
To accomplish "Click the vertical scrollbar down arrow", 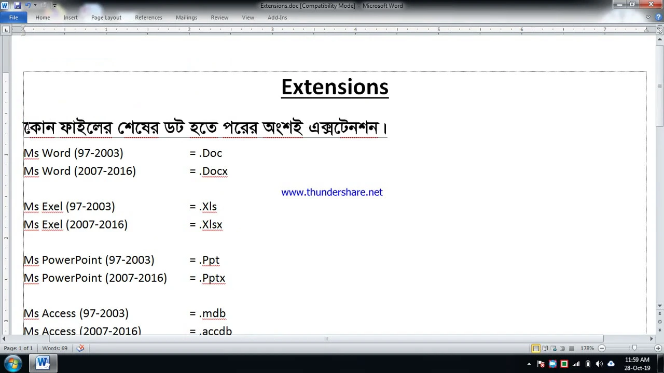I will click(x=660, y=306).
